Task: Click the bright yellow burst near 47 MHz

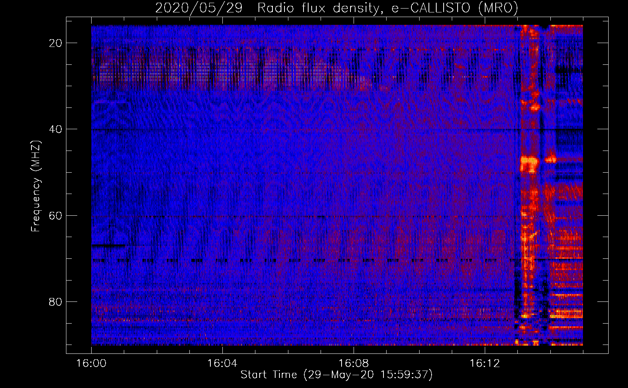Action: tap(529, 163)
